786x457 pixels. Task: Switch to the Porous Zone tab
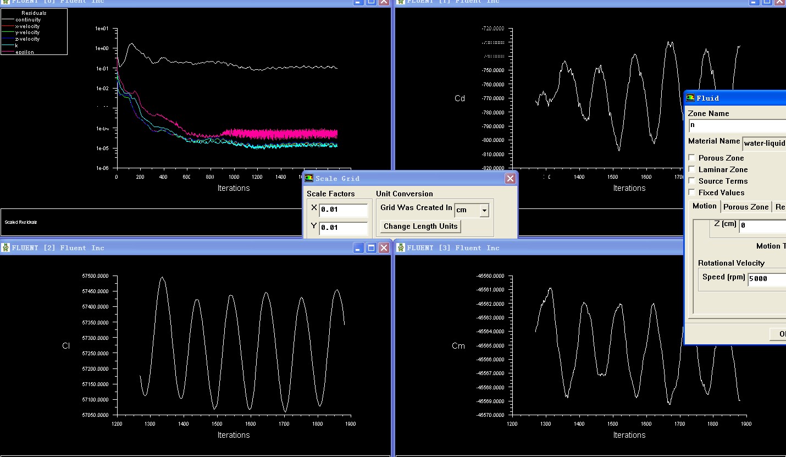point(745,207)
